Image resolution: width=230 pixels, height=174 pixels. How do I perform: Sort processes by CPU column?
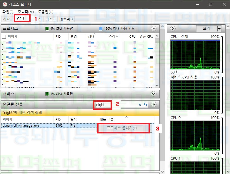(x=129, y=36)
